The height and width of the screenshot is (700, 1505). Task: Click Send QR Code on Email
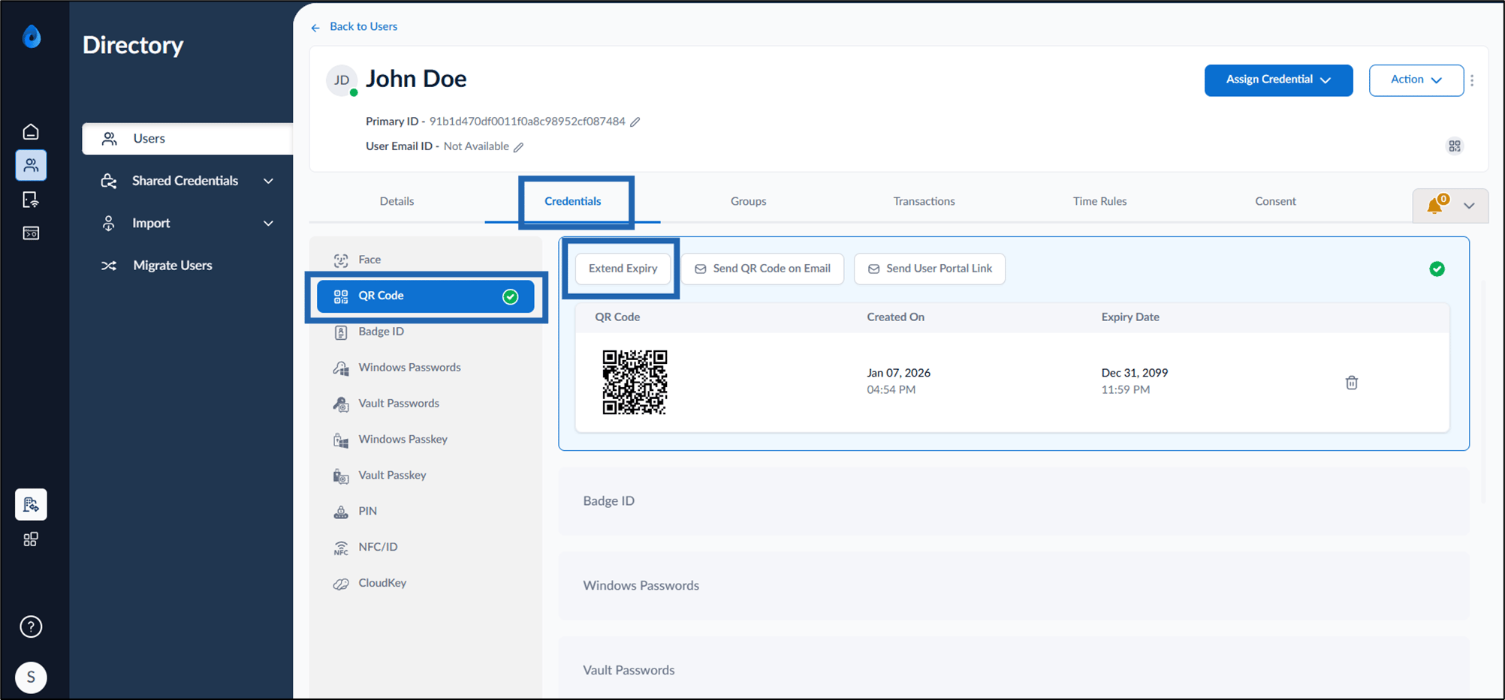[762, 269]
